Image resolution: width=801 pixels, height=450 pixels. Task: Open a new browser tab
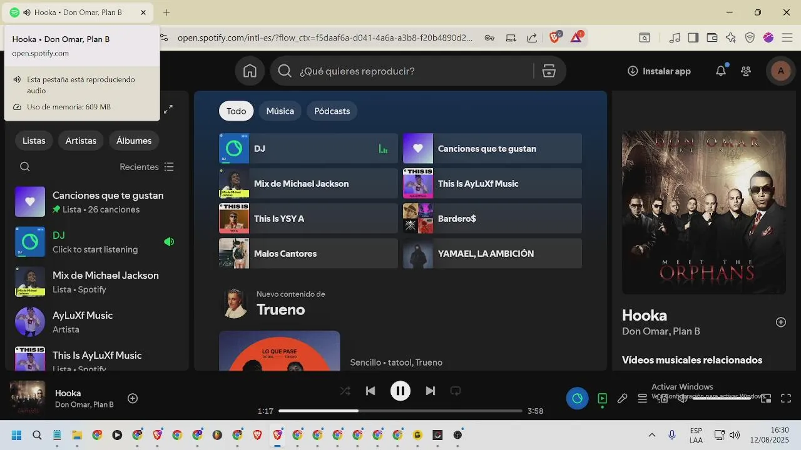[x=166, y=12]
